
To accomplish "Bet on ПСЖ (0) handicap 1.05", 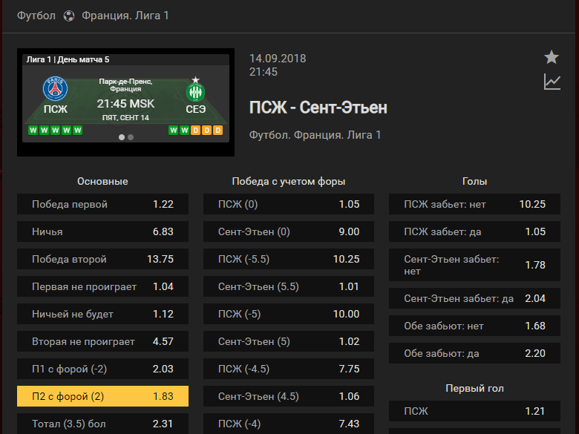I will pyautogui.click(x=289, y=204).
